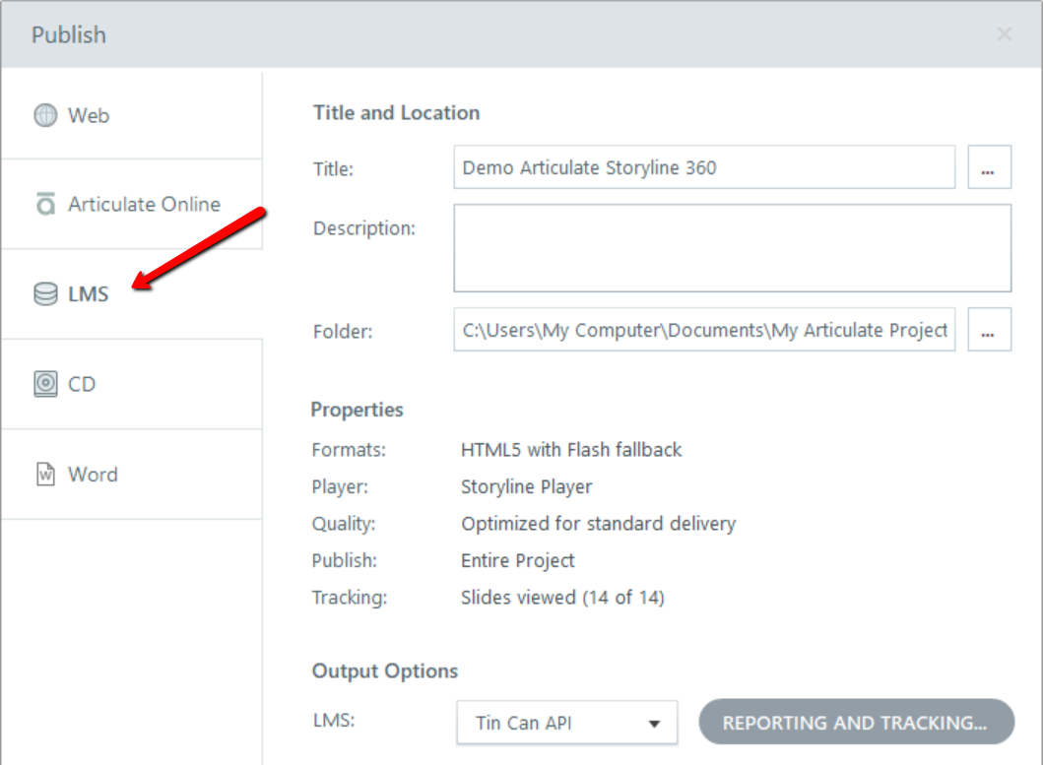Click into the Folder path field
Image resolution: width=1043 pixels, height=765 pixels.
(x=704, y=329)
